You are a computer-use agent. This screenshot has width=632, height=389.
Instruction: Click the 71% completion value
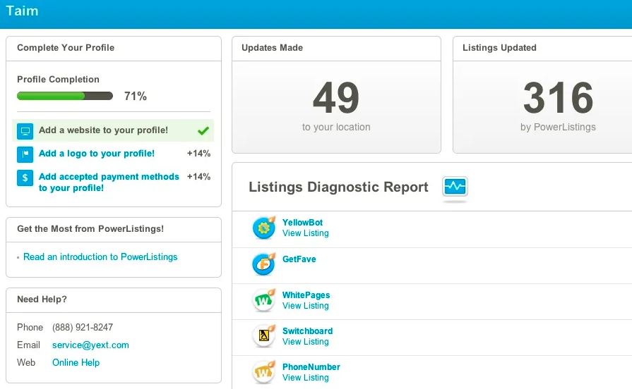pos(136,96)
